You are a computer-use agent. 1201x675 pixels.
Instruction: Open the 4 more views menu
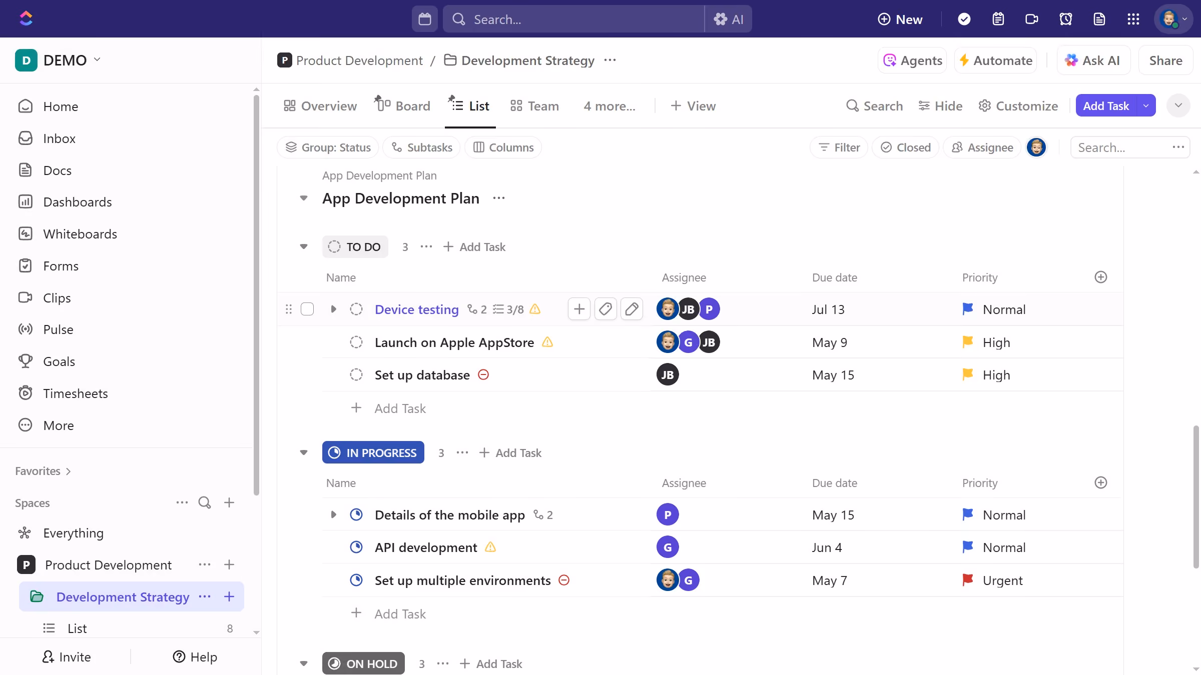pos(609,106)
